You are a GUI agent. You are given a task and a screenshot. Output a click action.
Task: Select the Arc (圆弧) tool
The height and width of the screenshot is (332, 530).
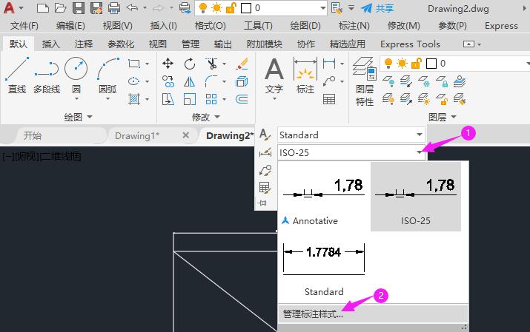(107, 75)
